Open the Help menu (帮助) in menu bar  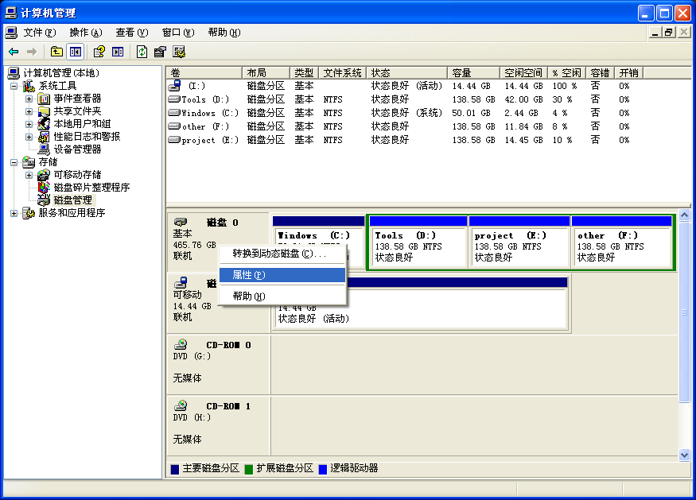[x=224, y=33]
